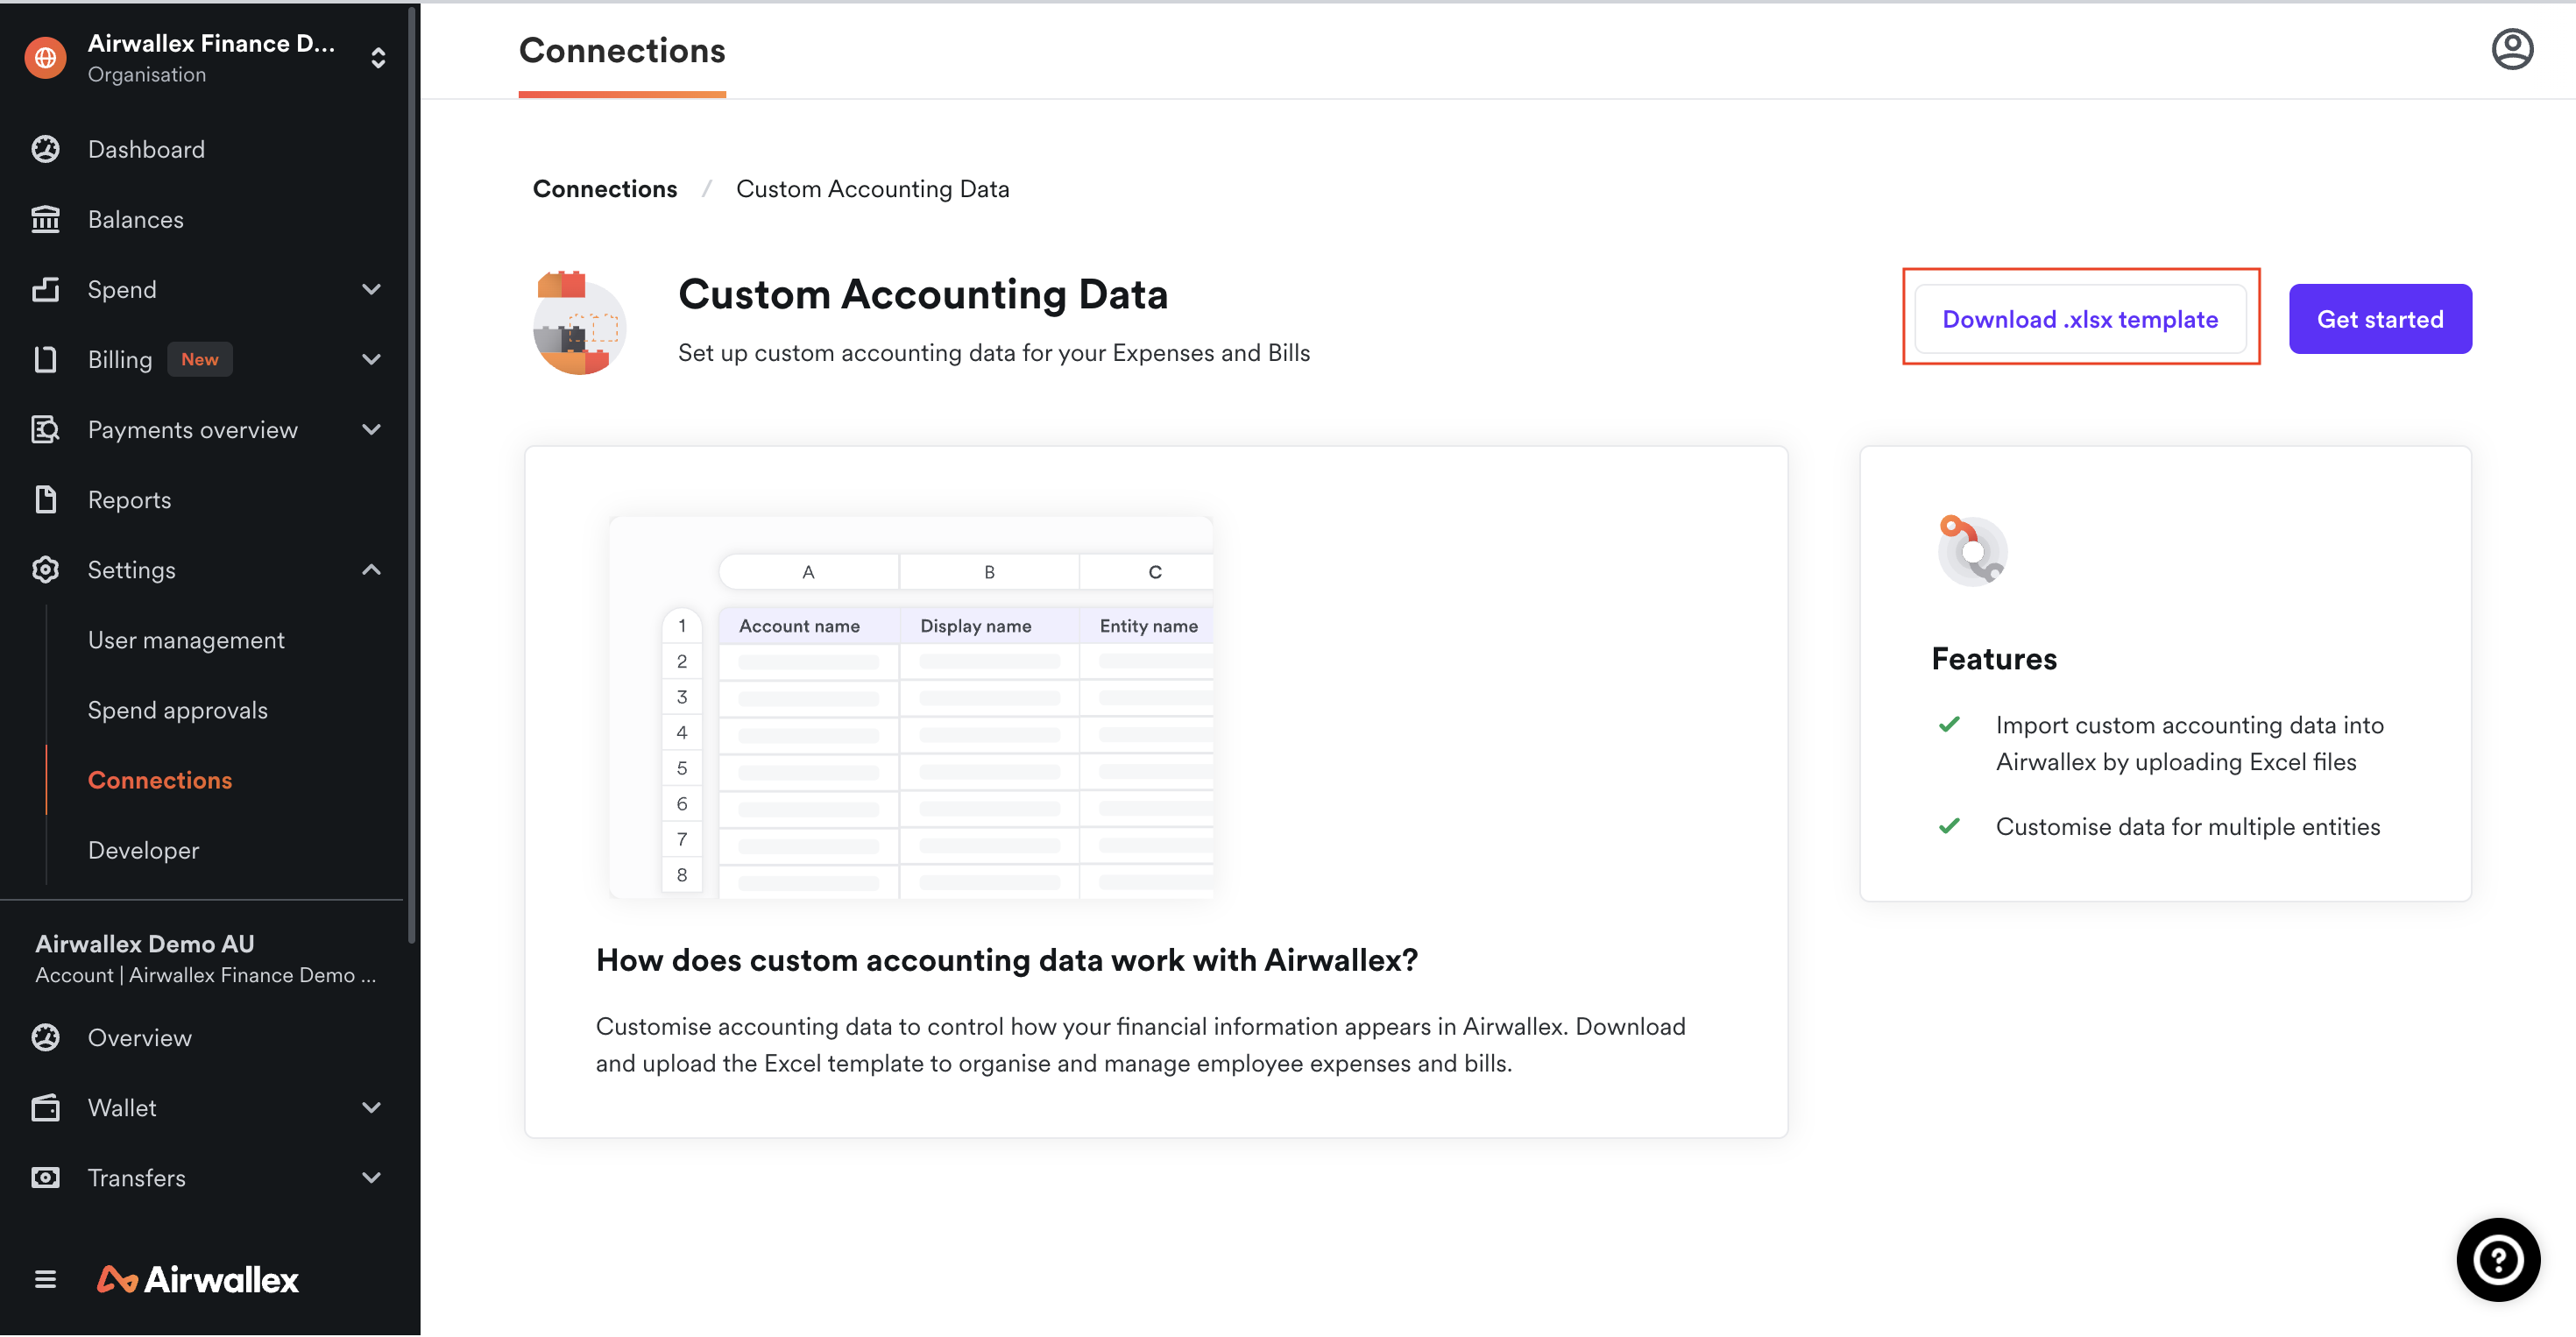Screen dimensions: 2576x1337
Task: Select the Billing document icon
Action: 45,359
